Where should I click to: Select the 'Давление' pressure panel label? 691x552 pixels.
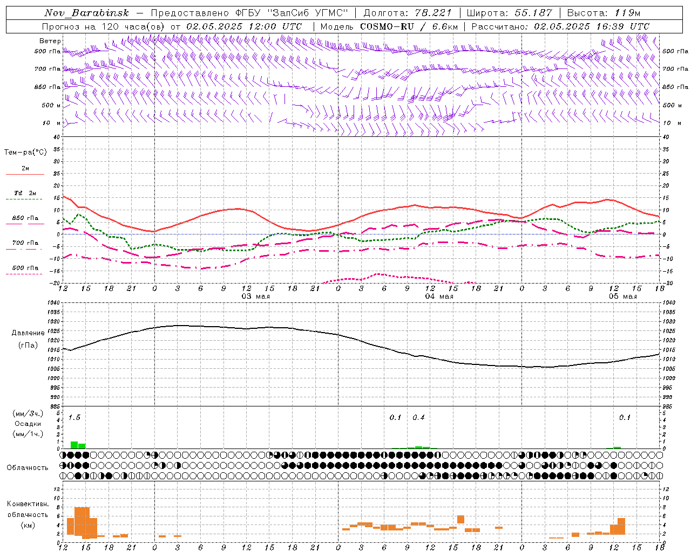[x=28, y=333]
